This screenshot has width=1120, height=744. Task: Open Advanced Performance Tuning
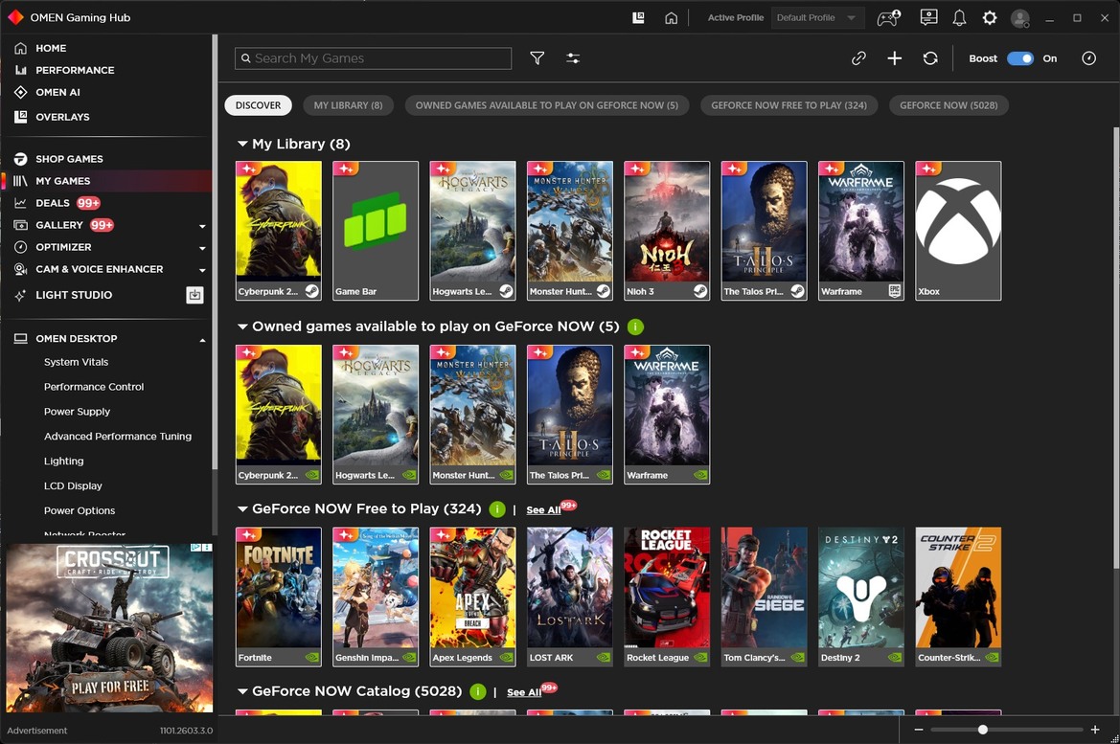[117, 437]
